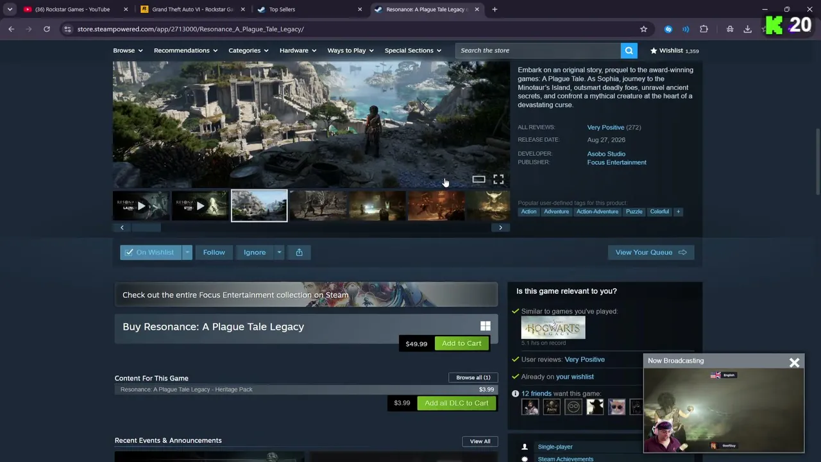Image resolution: width=821 pixels, height=462 pixels.
Task: Open the tab search chevron in the tab strip
Action: pos(10,10)
